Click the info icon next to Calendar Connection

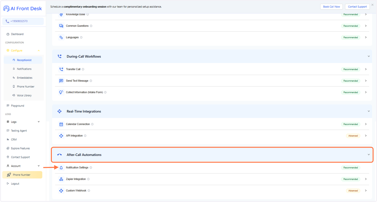pos(92,124)
